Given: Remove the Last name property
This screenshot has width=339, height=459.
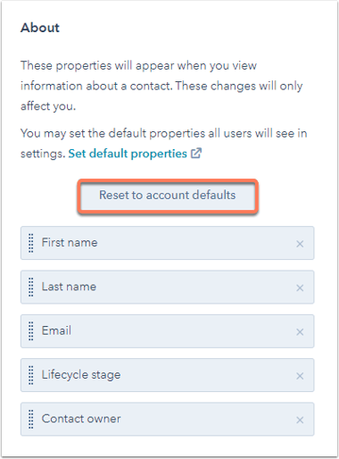Looking at the screenshot, I should tap(300, 288).
